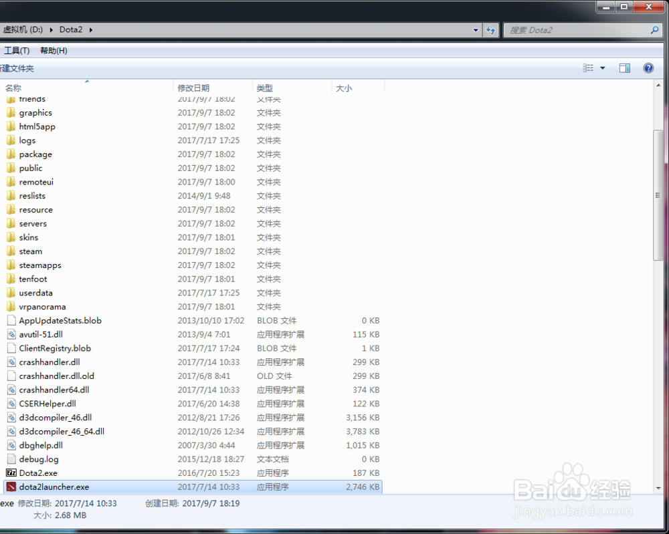Open the 工具(T) menu
This screenshot has height=534, width=669.
click(x=17, y=51)
